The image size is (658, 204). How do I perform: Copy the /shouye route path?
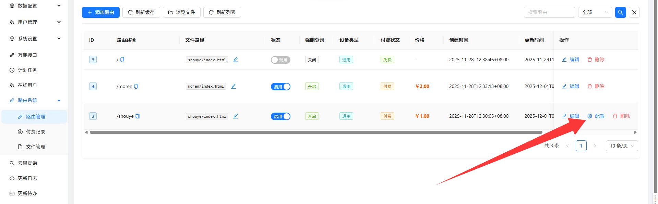pyautogui.click(x=137, y=116)
